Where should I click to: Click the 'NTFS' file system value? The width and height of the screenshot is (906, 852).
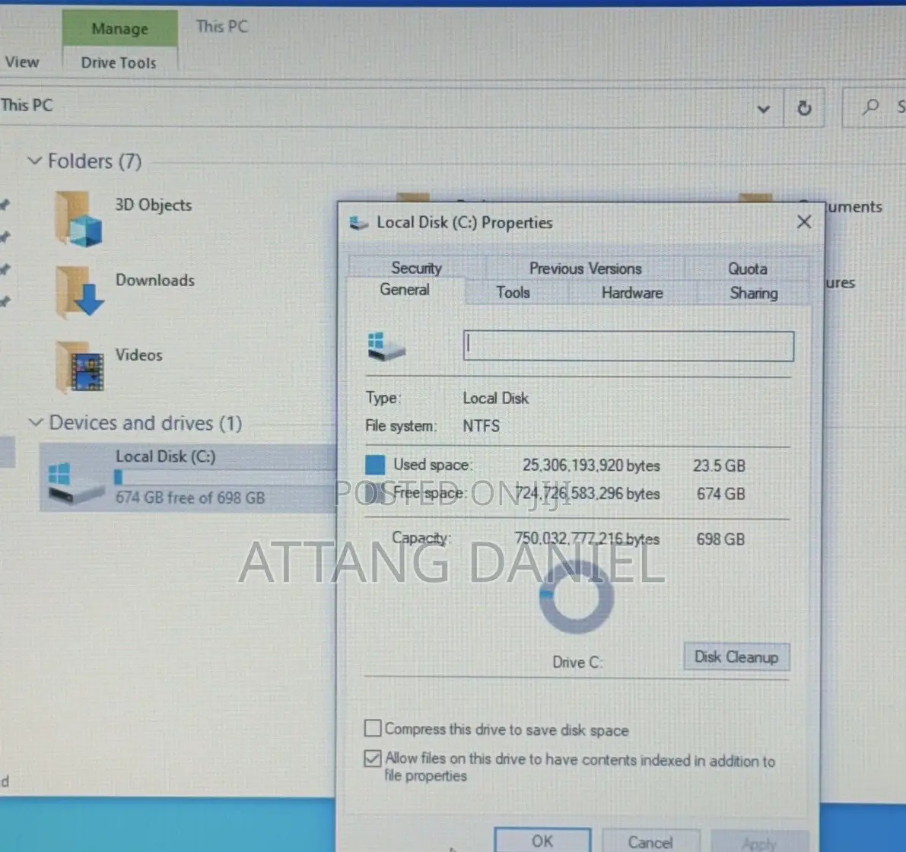pos(482,426)
